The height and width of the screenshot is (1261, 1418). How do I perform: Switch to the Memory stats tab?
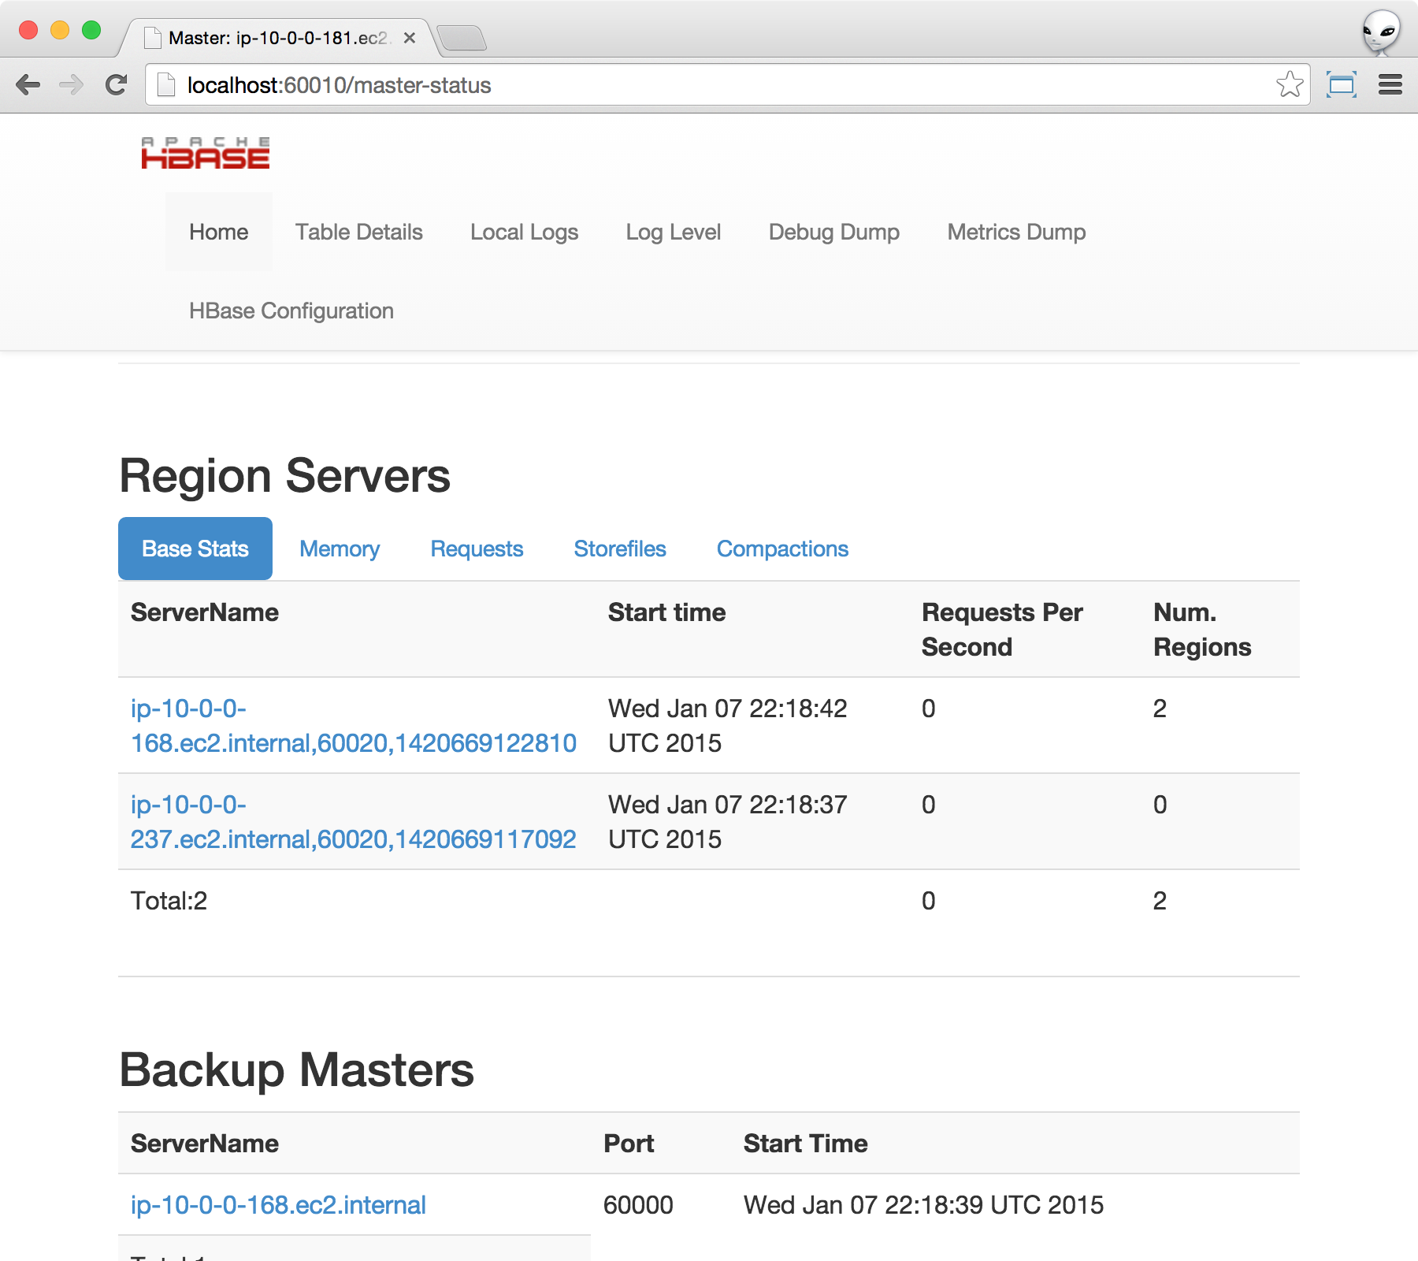[x=340, y=549]
